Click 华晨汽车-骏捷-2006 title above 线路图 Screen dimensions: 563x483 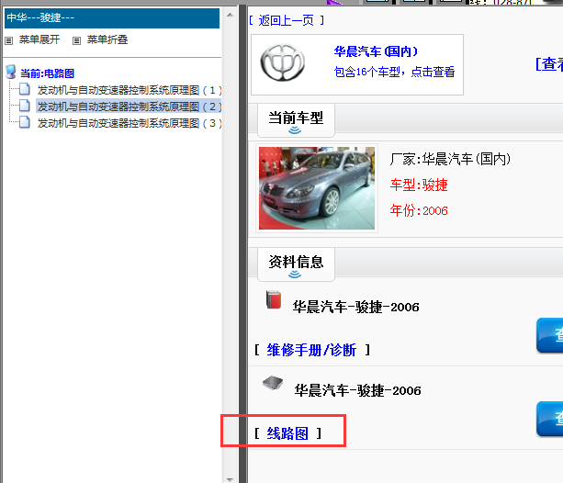coord(357,390)
